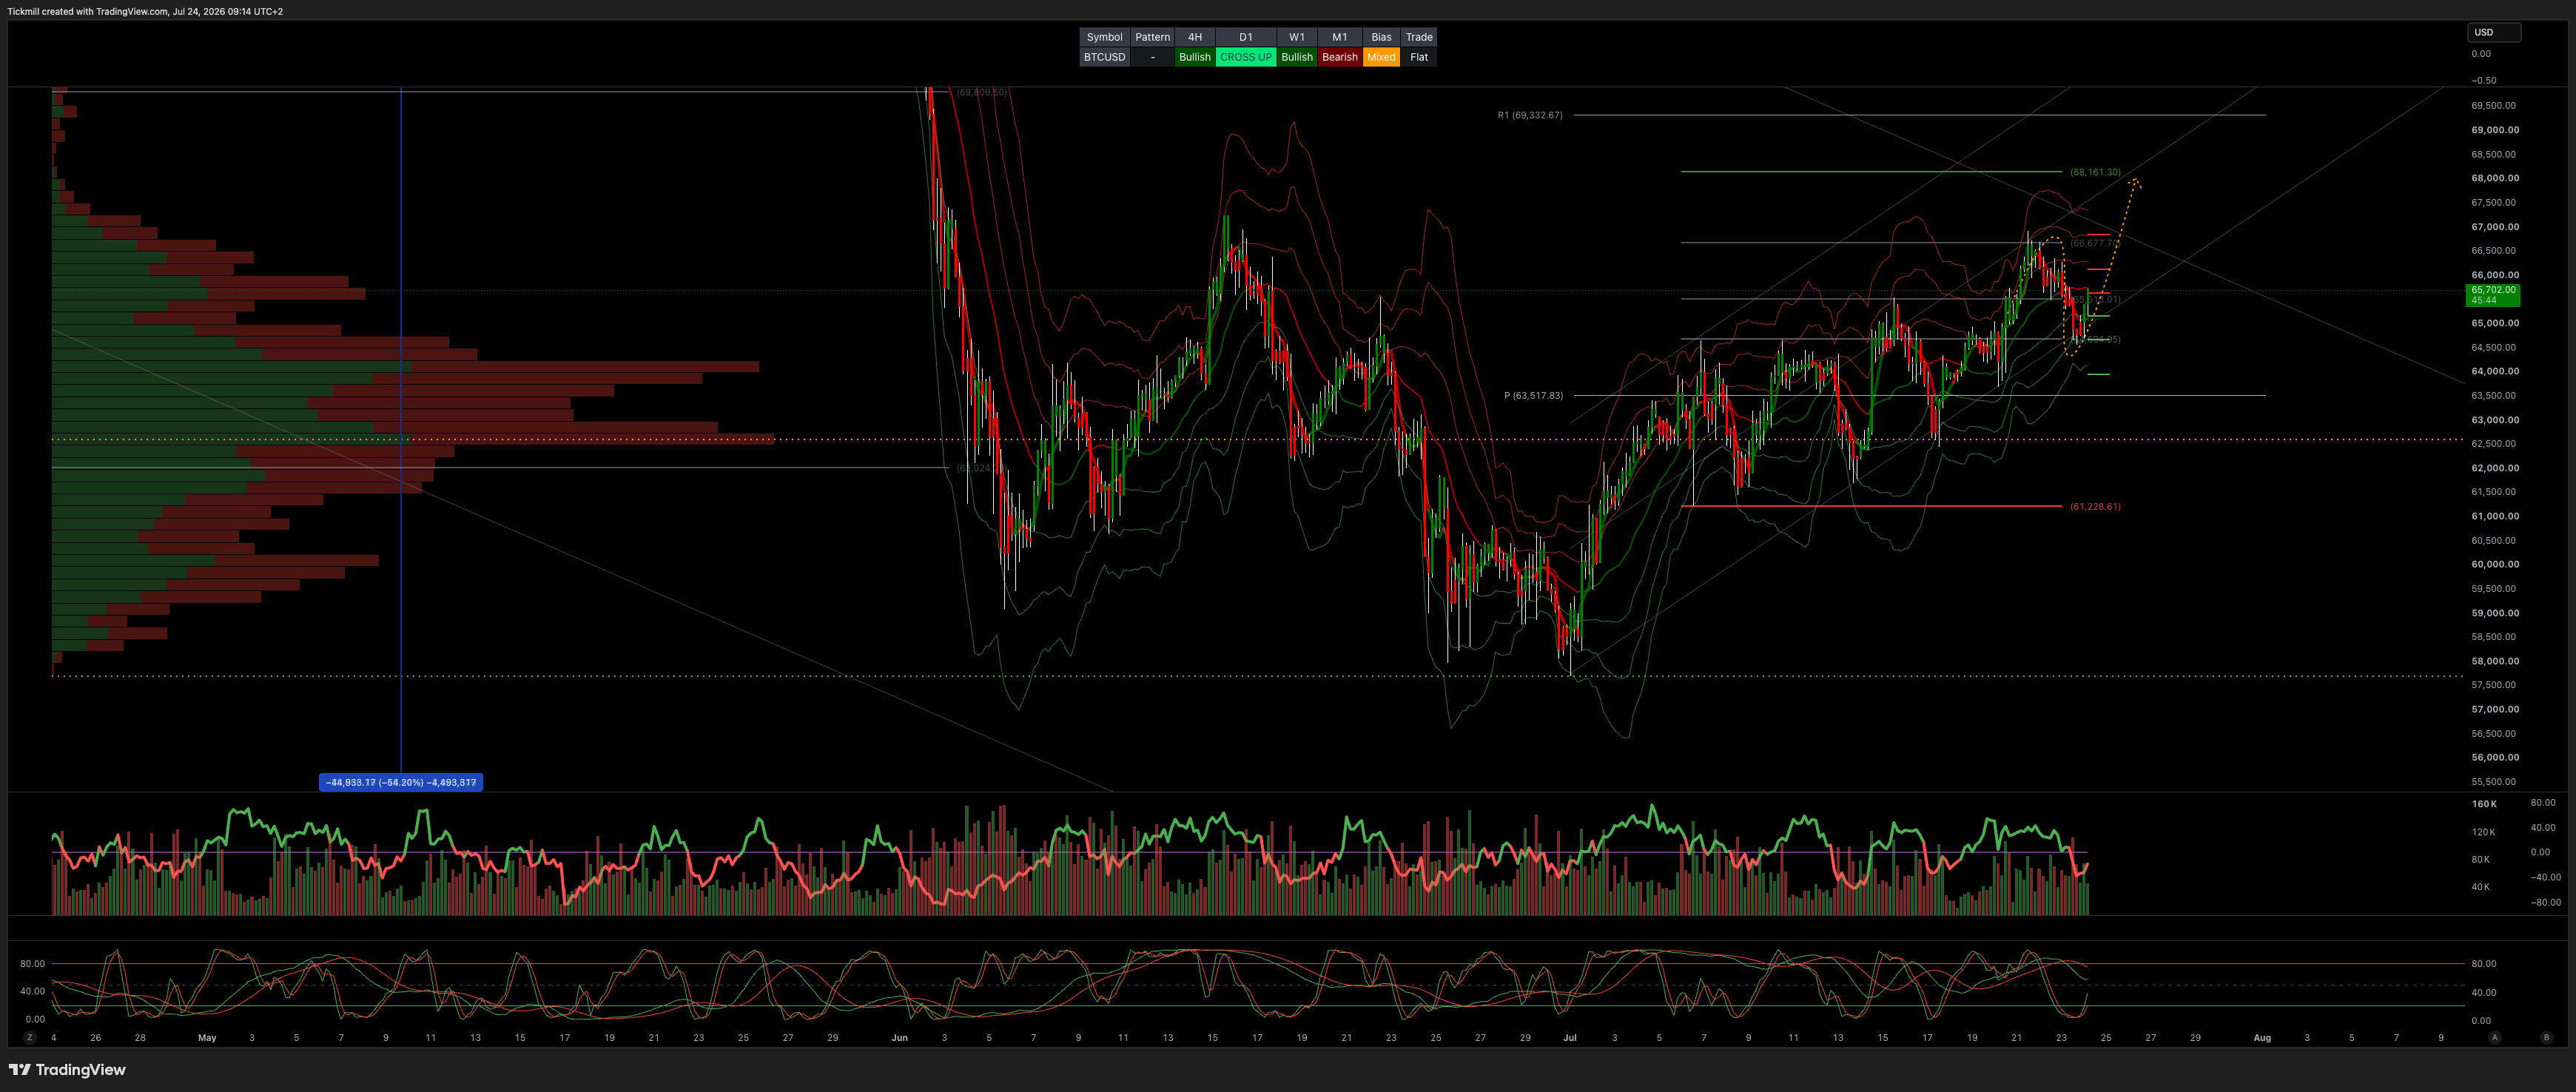Click the TradingView logo

click(67, 1070)
